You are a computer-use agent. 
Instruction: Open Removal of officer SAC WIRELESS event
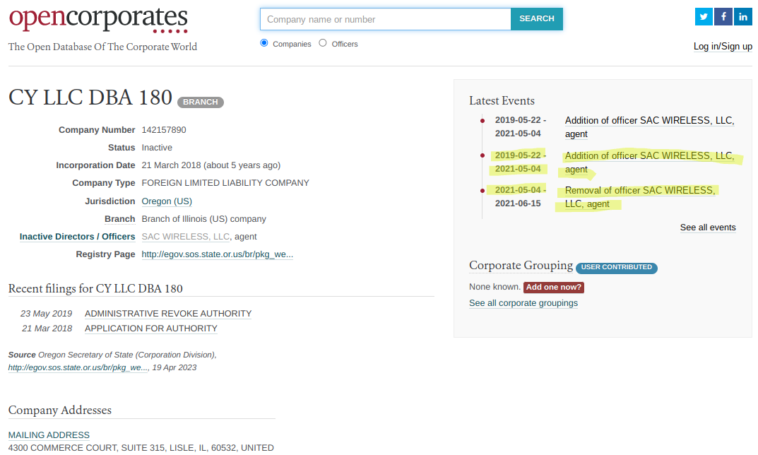(639, 197)
